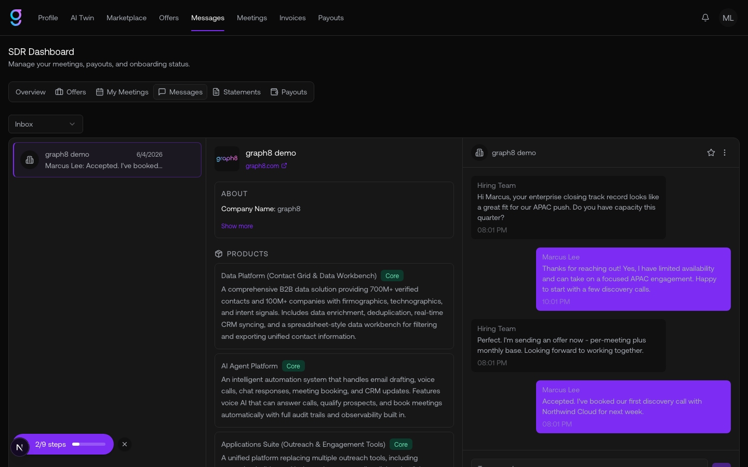Click the Data Platform product title
The height and width of the screenshot is (467, 748).
[x=299, y=276]
